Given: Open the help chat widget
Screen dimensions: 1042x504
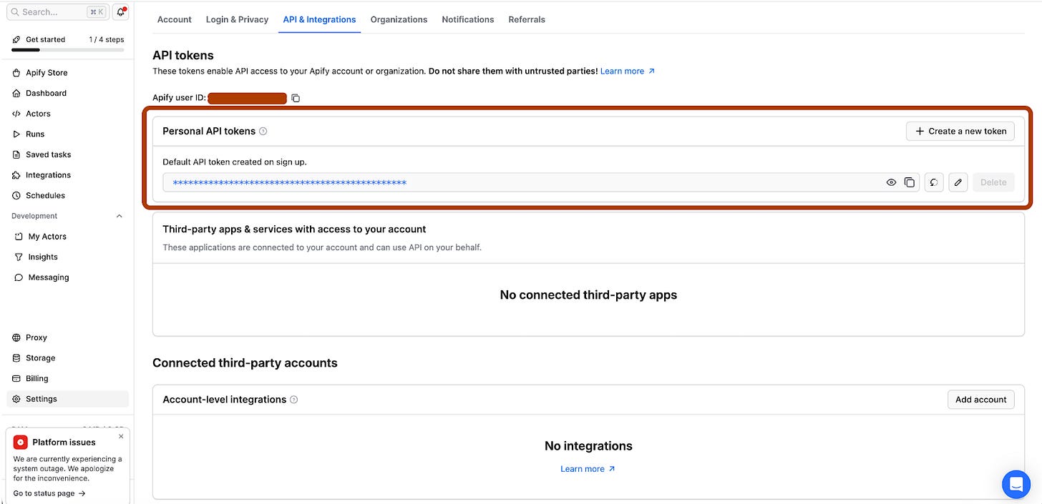Looking at the screenshot, I should tap(1016, 484).
